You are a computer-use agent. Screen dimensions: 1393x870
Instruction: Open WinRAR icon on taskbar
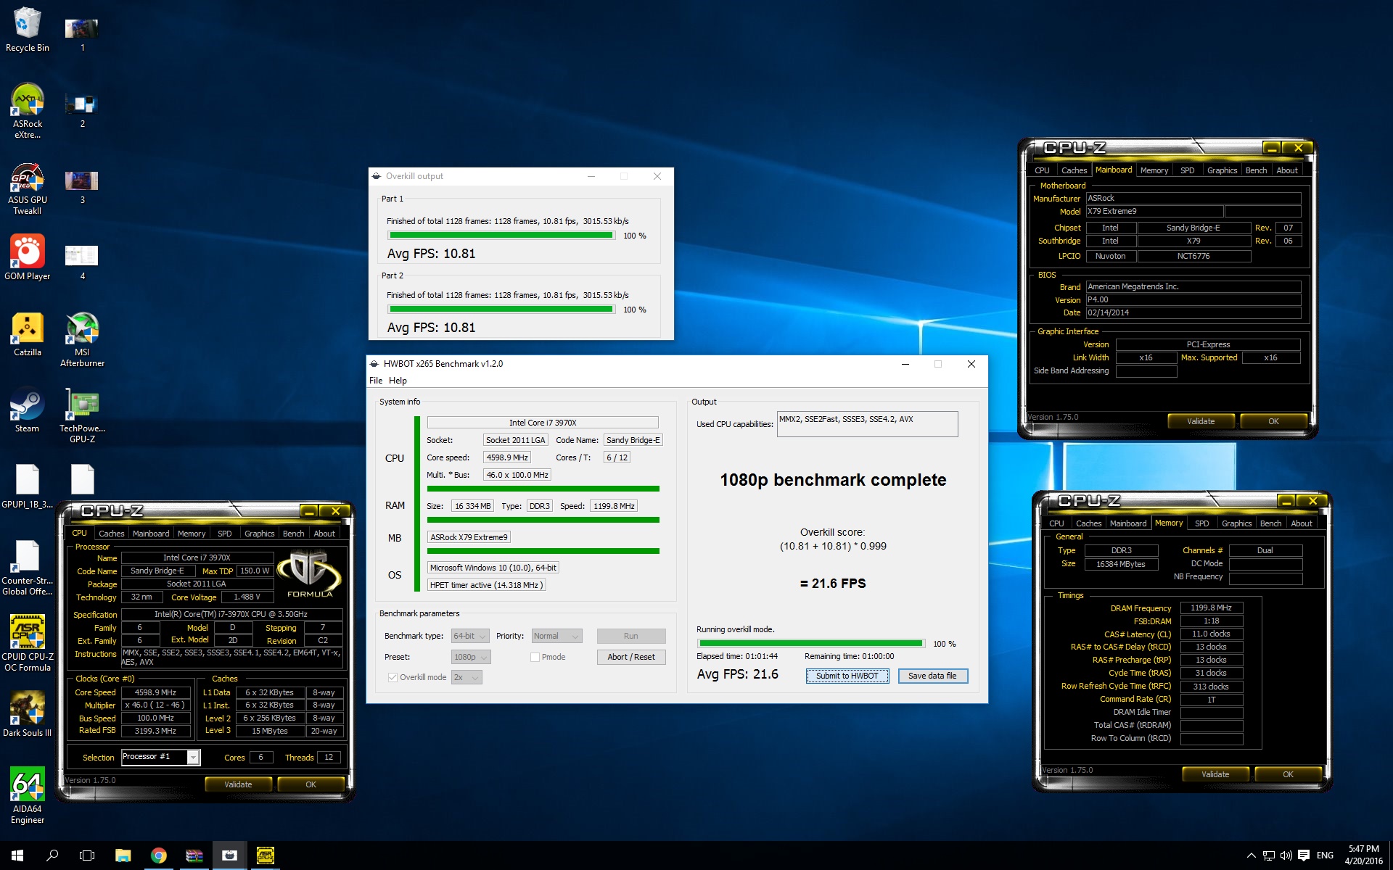click(x=194, y=855)
